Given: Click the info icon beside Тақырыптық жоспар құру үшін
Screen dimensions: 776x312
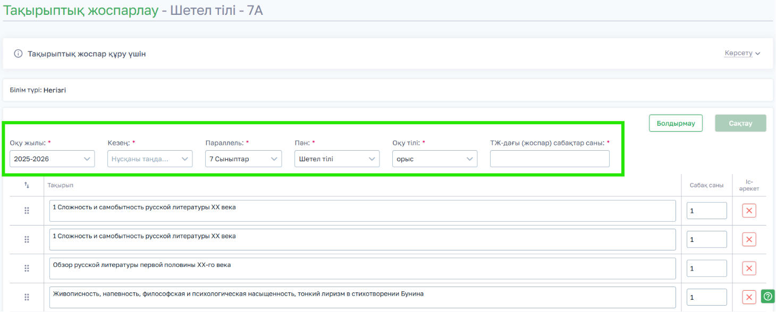Looking at the screenshot, I should (18, 54).
